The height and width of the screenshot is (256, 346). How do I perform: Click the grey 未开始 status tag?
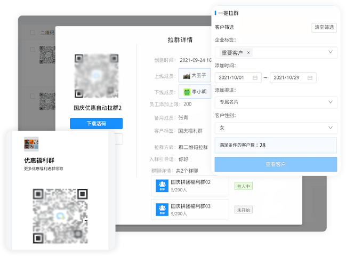[244, 210]
